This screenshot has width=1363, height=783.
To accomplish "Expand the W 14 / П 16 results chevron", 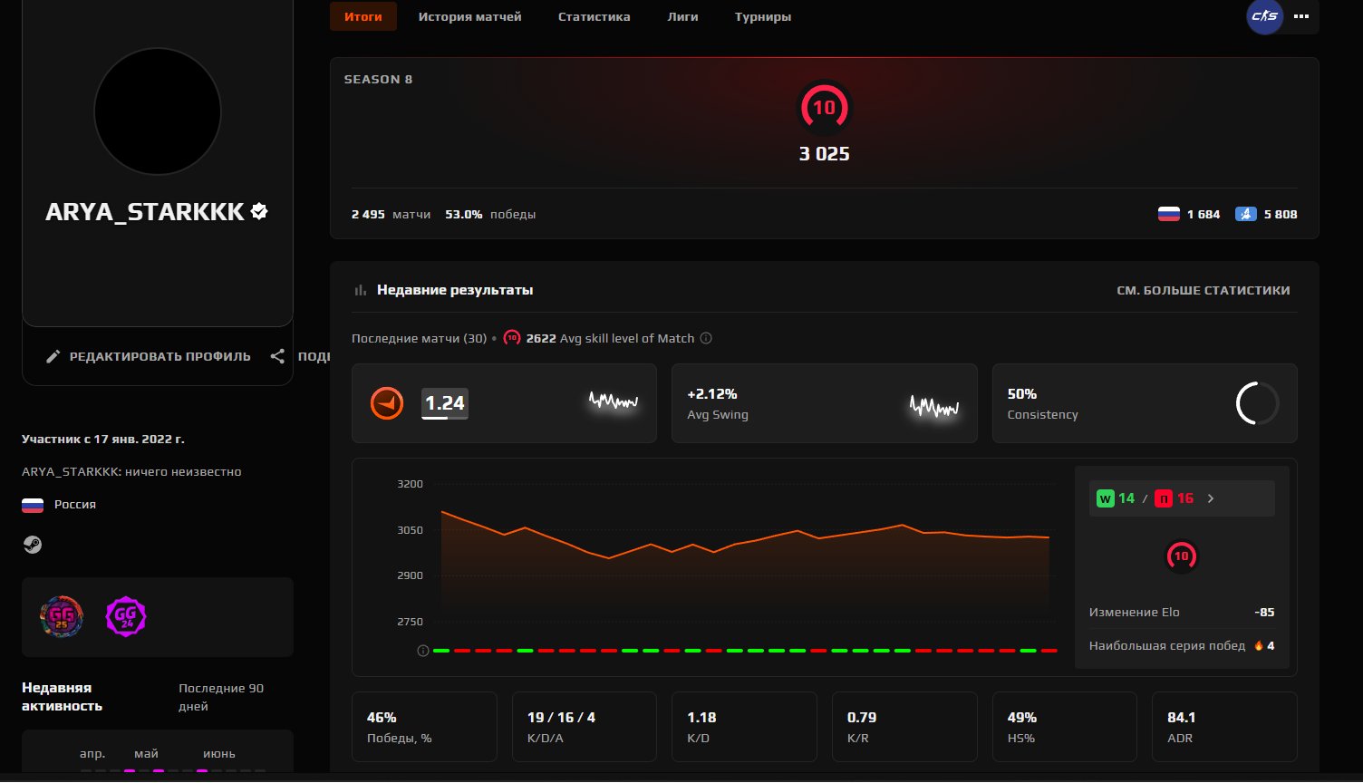I will 1211,498.
